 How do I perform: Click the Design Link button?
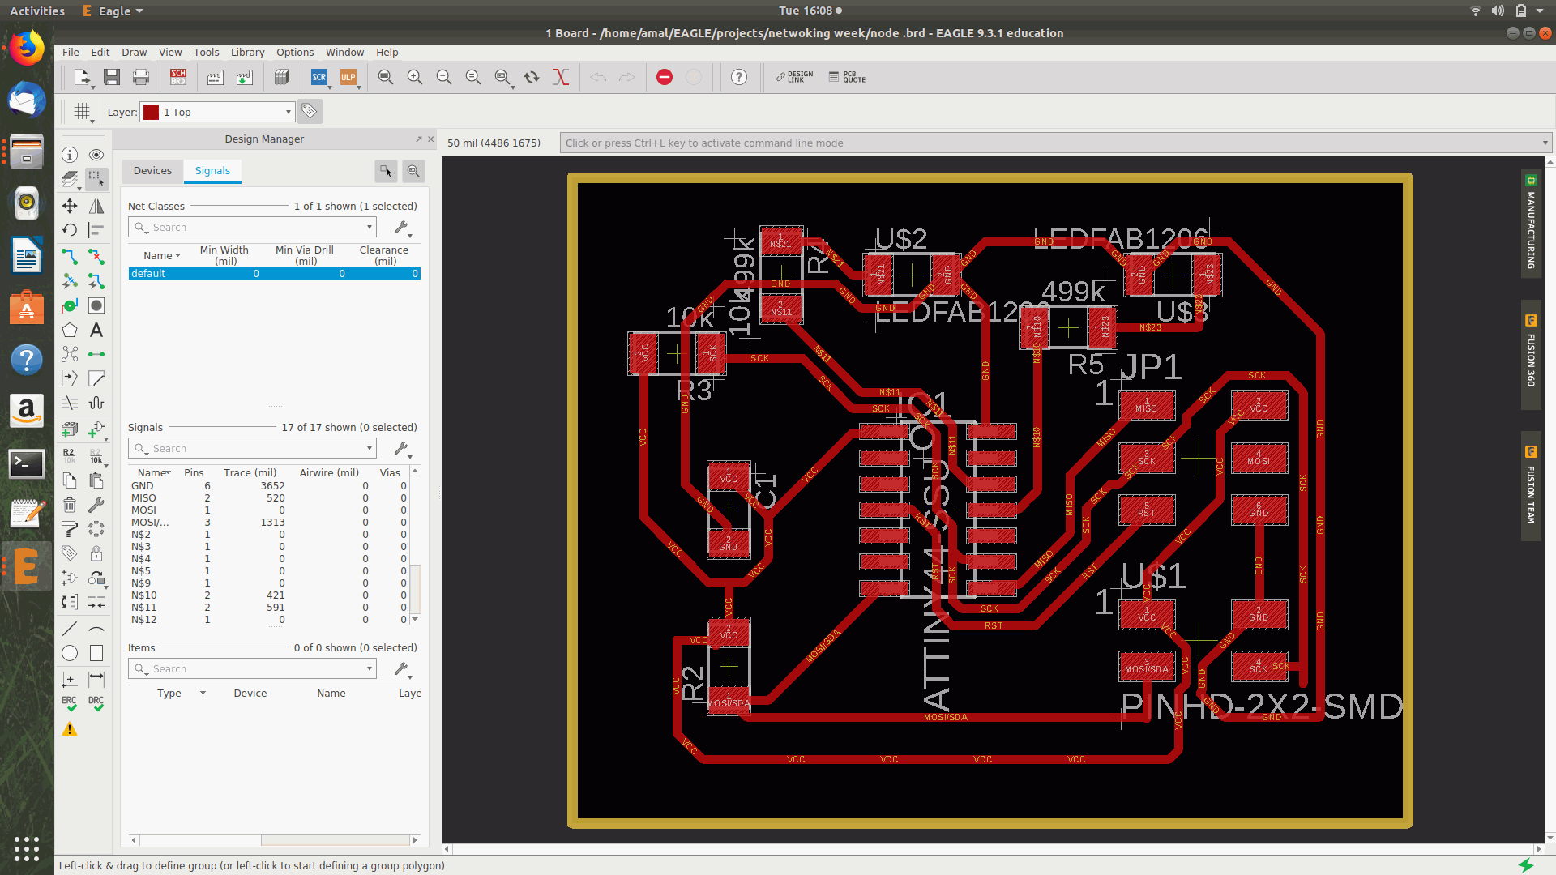[794, 77]
